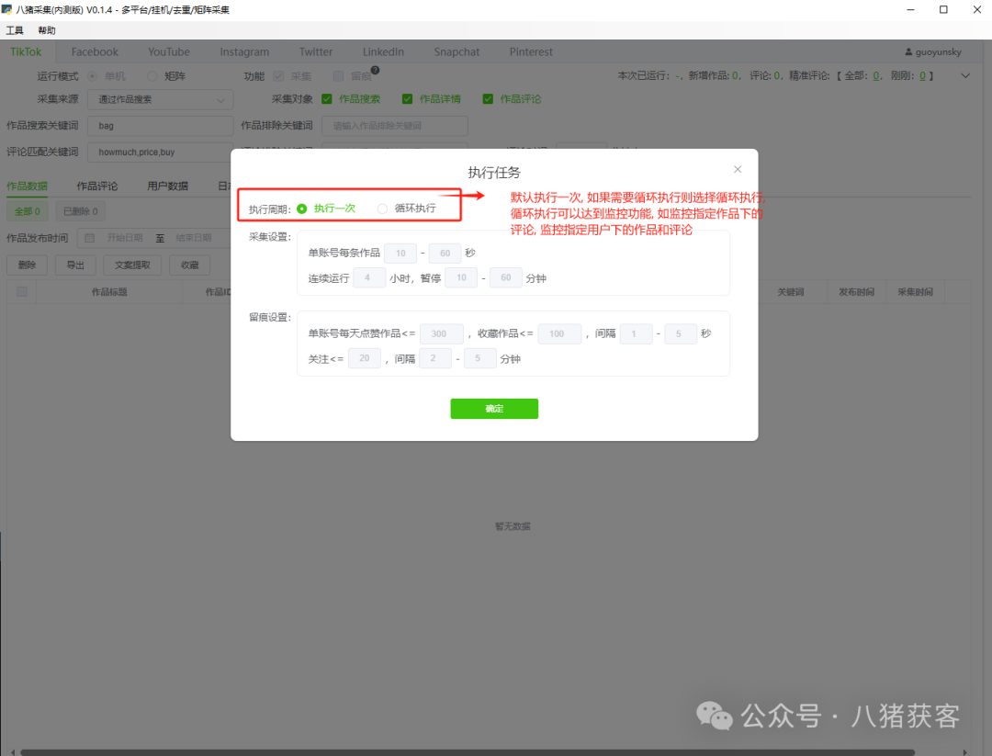Screen dimensions: 992x756
Task: Open the 用户数据 tab
Action: coord(168,186)
